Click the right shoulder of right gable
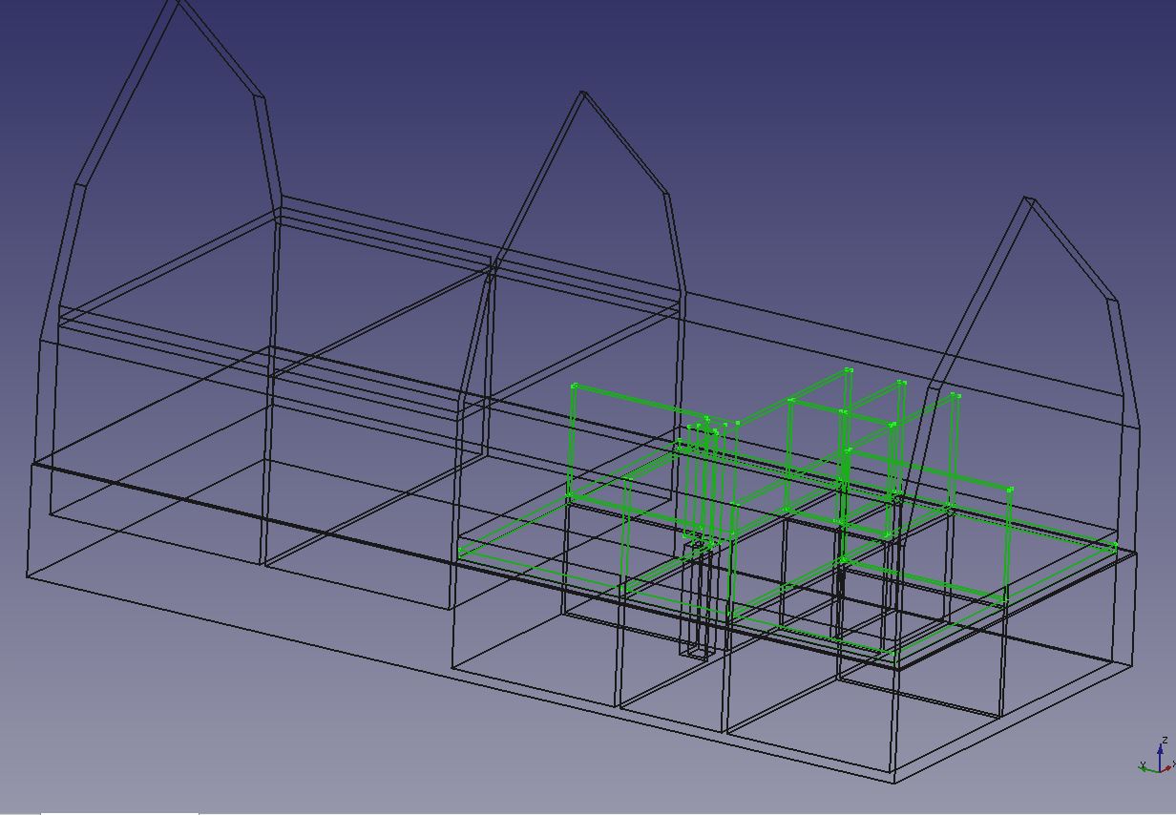 [1112, 302]
